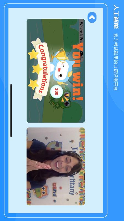Click the Congratulations ribbon banner
This screenshot has height=221, width=124.
(x=42, y=69)
